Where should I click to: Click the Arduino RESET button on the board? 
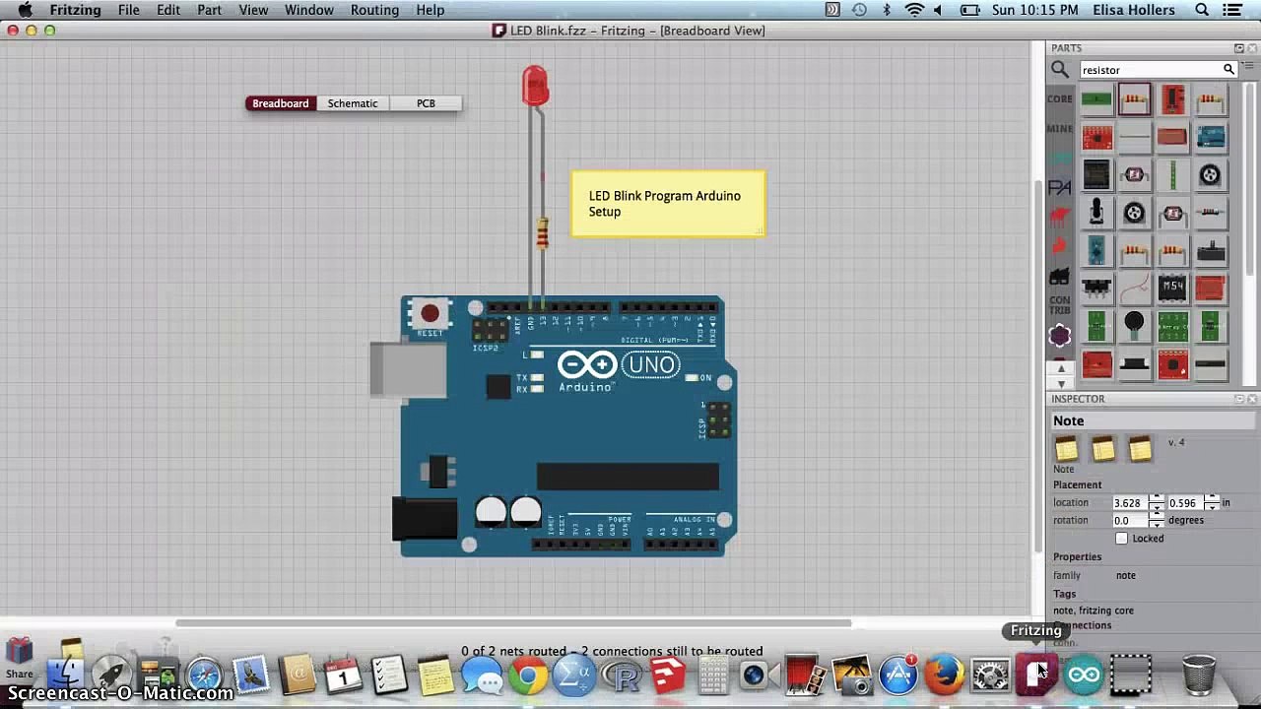point(430,313)
